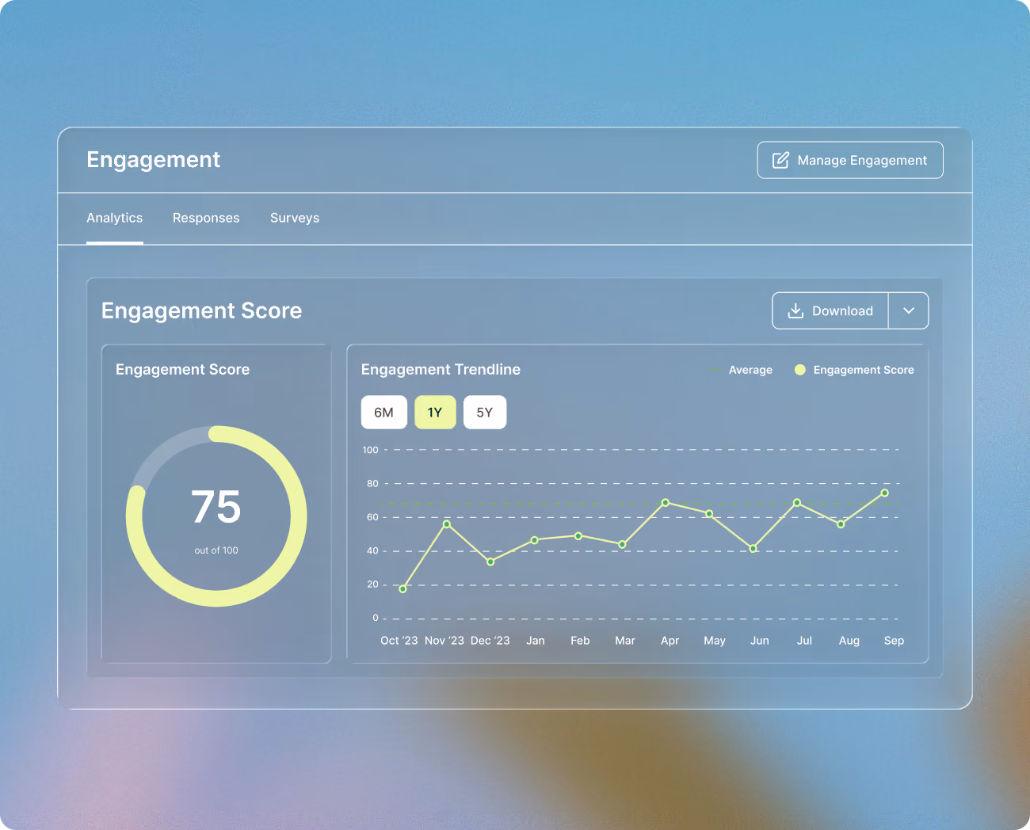Viewport: 1030px width, 830px height.
Task: Click the Engagement page title
Action: pos(154,160)
